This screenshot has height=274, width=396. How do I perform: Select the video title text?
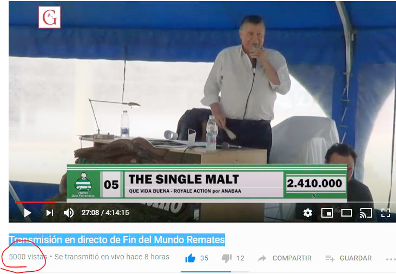pyautogui.click(x=117, y=240)
